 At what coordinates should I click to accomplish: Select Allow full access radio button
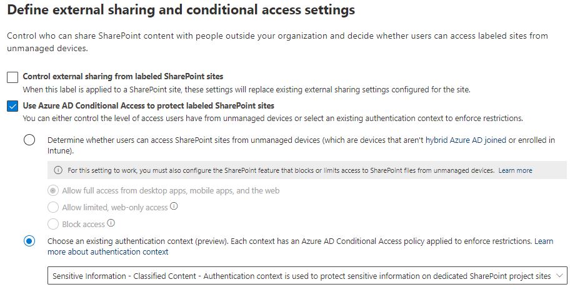[54, 191]
